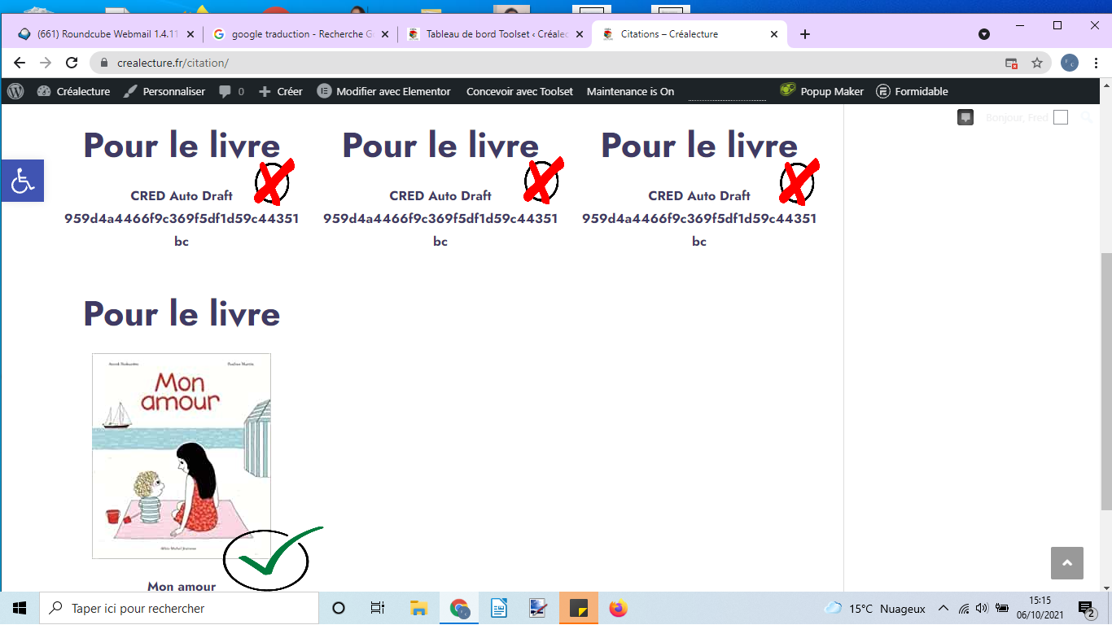Viewport: 1112px width, 625px height.
Task: Open the Créalecture dashboard link
Action: point(73,91)
